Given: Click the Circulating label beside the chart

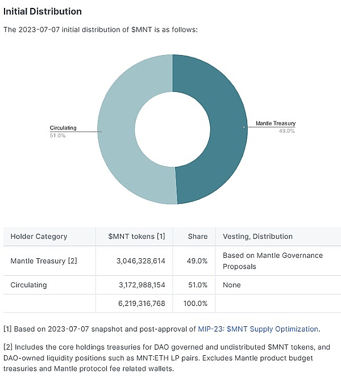Looking at the screenshot, I should [63, 128].
